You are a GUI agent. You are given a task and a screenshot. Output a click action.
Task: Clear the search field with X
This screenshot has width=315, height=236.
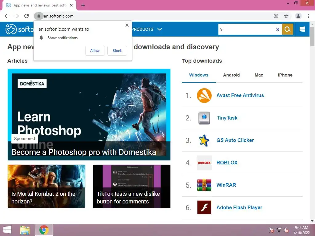click(x=278, y=29)
